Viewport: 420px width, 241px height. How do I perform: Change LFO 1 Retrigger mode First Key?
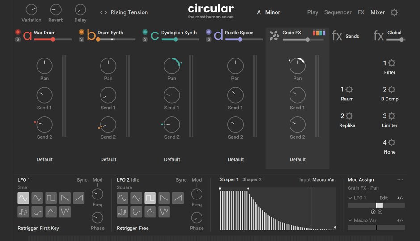[x=49, y=228]
